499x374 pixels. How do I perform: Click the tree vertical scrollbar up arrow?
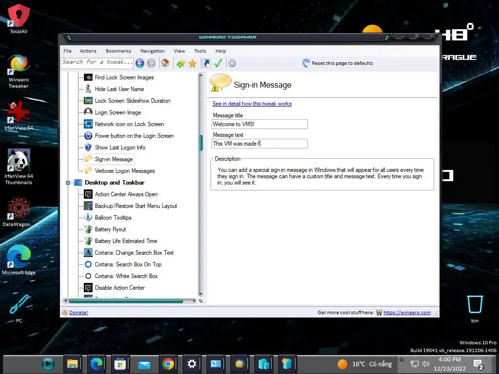200,75
